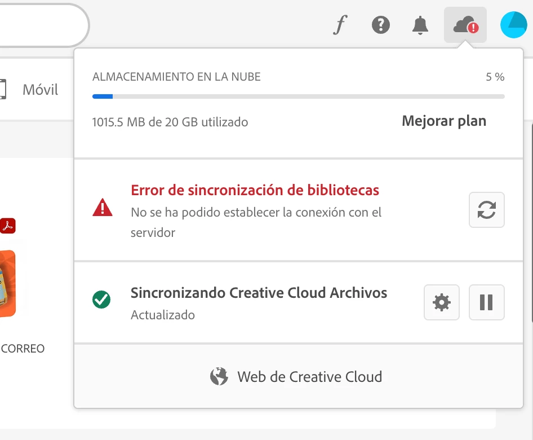
Task: Click the Sincronizando Creative Cloud Archivos title
Action: point(259,293)
